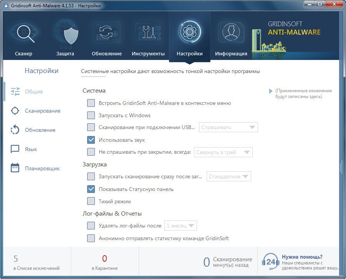Click the Планировщик calendar sidebar icon
346x279 pixels.
tap(15, 168)
